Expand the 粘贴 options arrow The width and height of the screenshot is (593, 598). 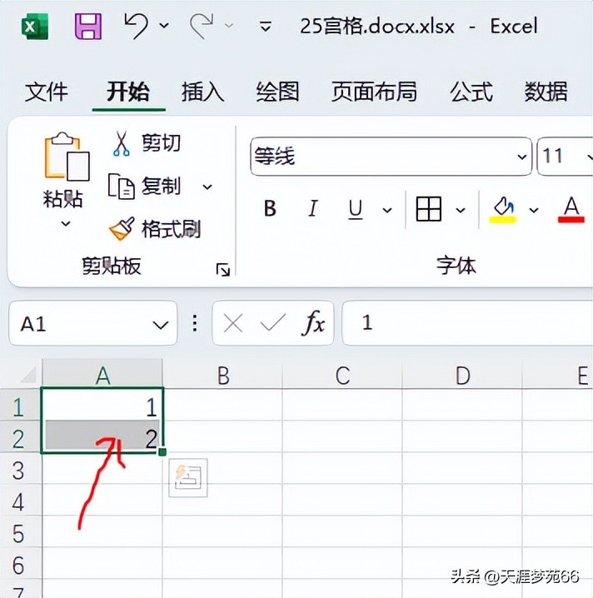click(66, 223)
